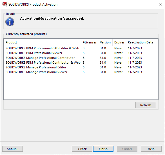
Task: Click the Help button
Action: [x=151, y=149]
